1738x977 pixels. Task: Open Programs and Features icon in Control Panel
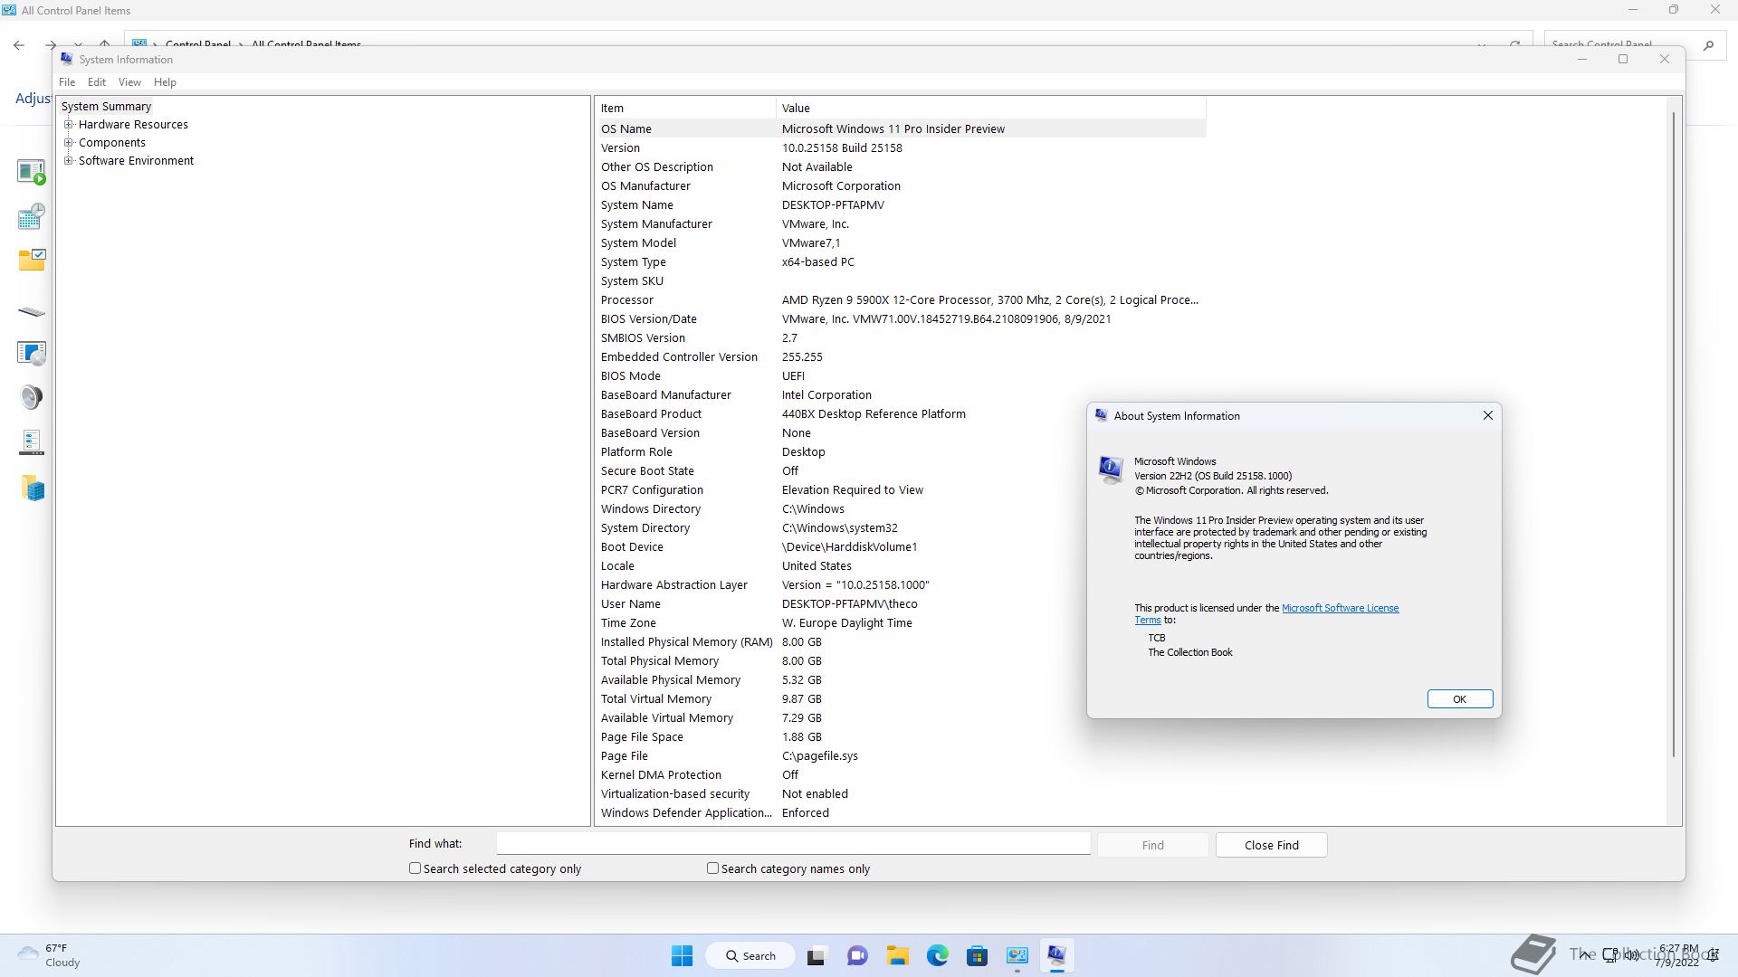[x=32, y=353]
